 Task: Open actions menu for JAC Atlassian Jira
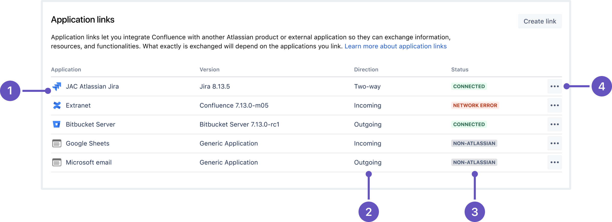554,87
